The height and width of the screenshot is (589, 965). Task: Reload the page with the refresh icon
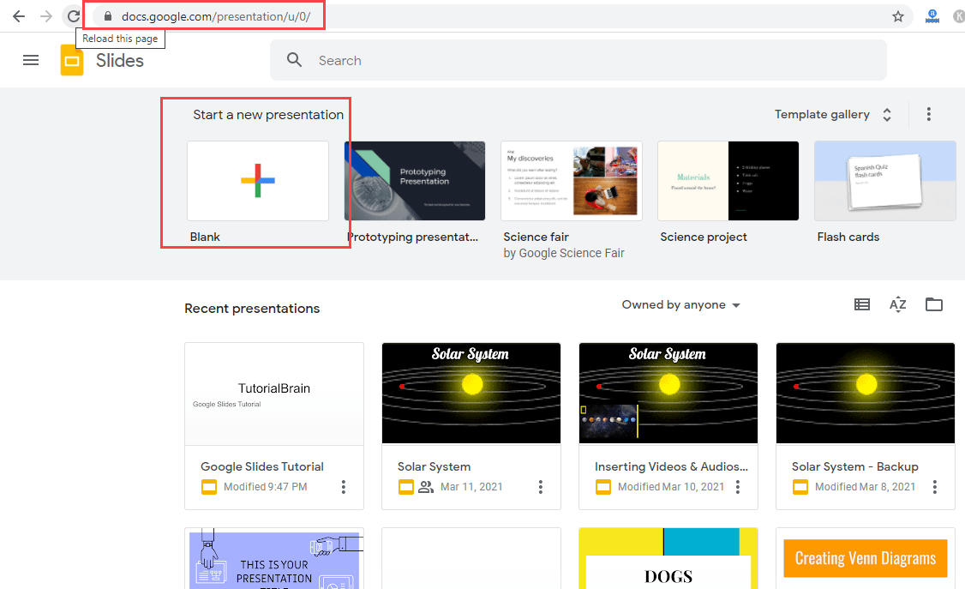(73, 16)
